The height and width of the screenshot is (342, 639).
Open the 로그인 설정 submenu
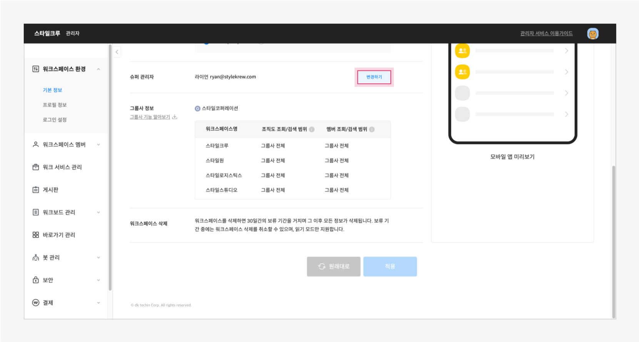pyautogui.click(x=55, y=120)
